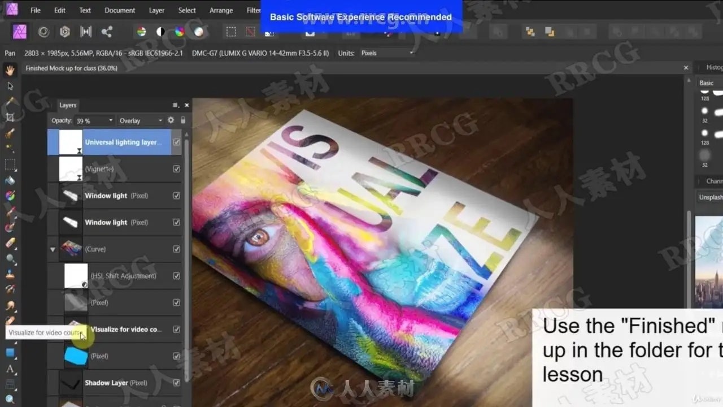The image size is (723, 407).
Task: Select the Gradient tool
Action: 10,196
